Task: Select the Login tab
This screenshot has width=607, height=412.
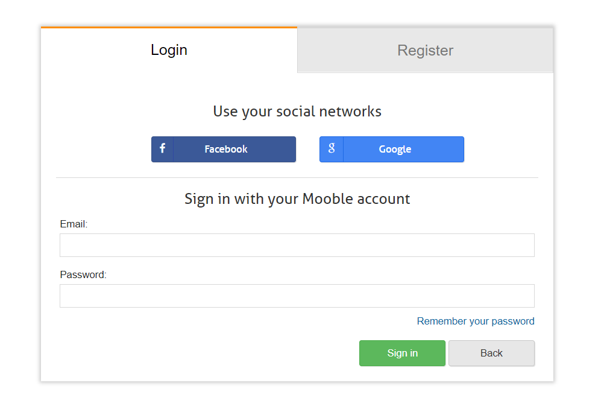Action: [169, 50]
